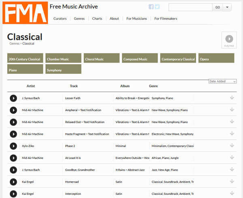Play the Classical genre playlist
243x198 pixels.
click(x=229, y=40)
